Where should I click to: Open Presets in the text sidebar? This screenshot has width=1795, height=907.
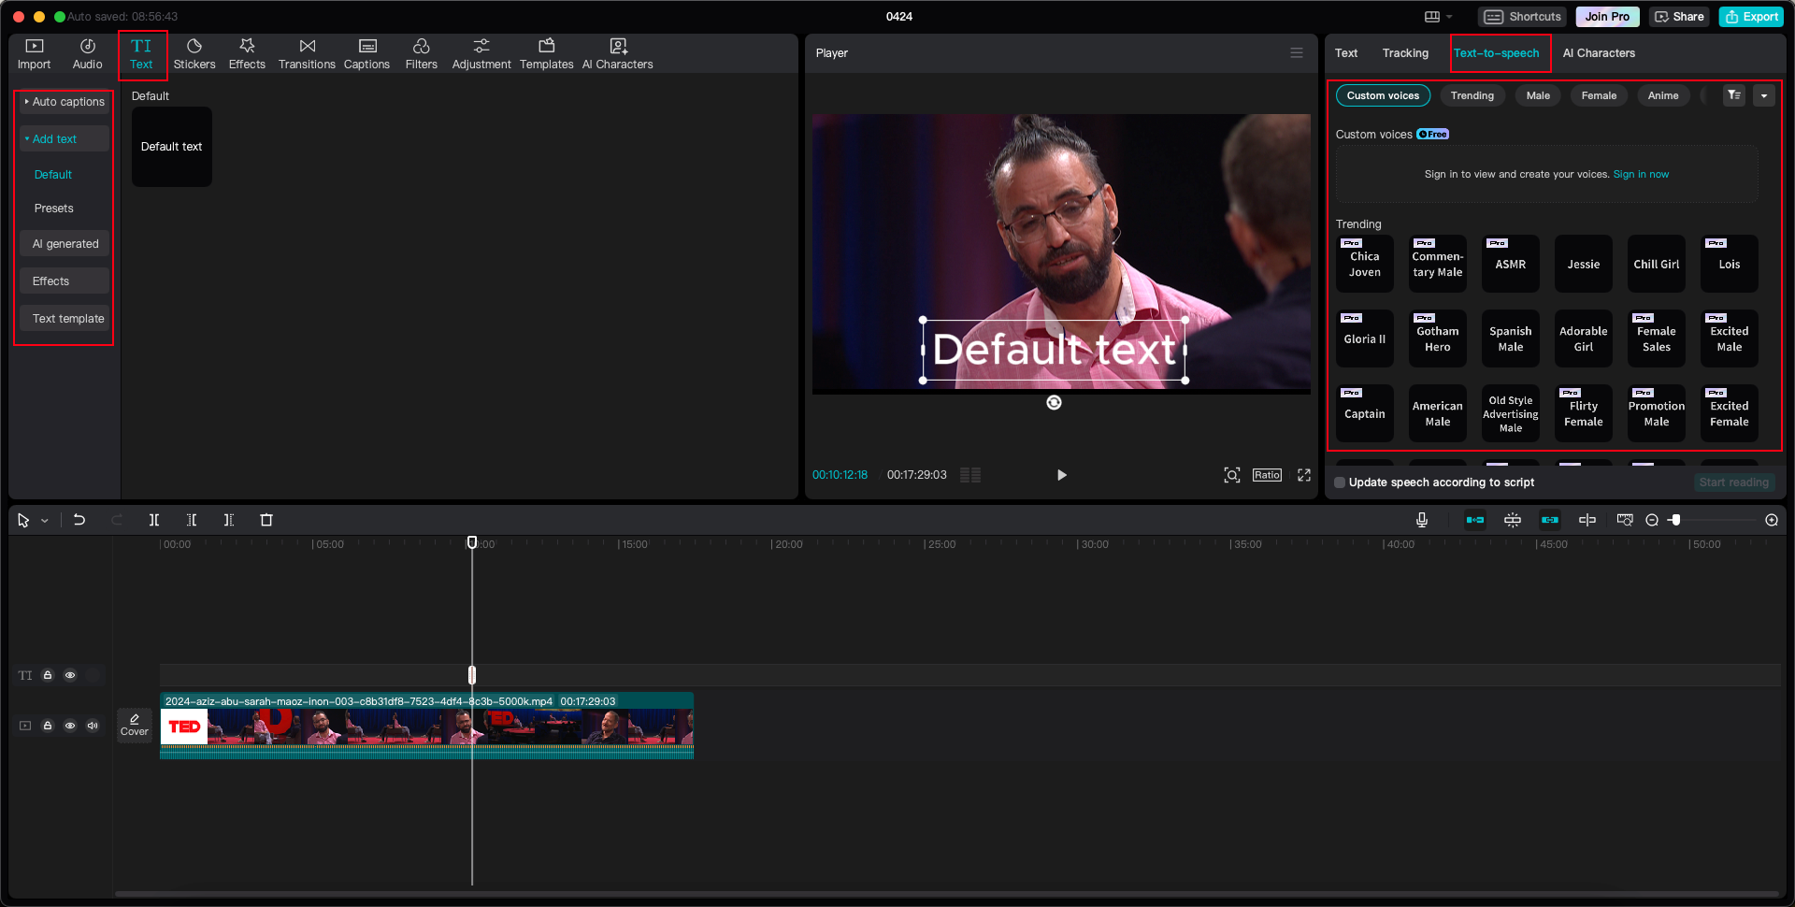[x=54, y=209]
